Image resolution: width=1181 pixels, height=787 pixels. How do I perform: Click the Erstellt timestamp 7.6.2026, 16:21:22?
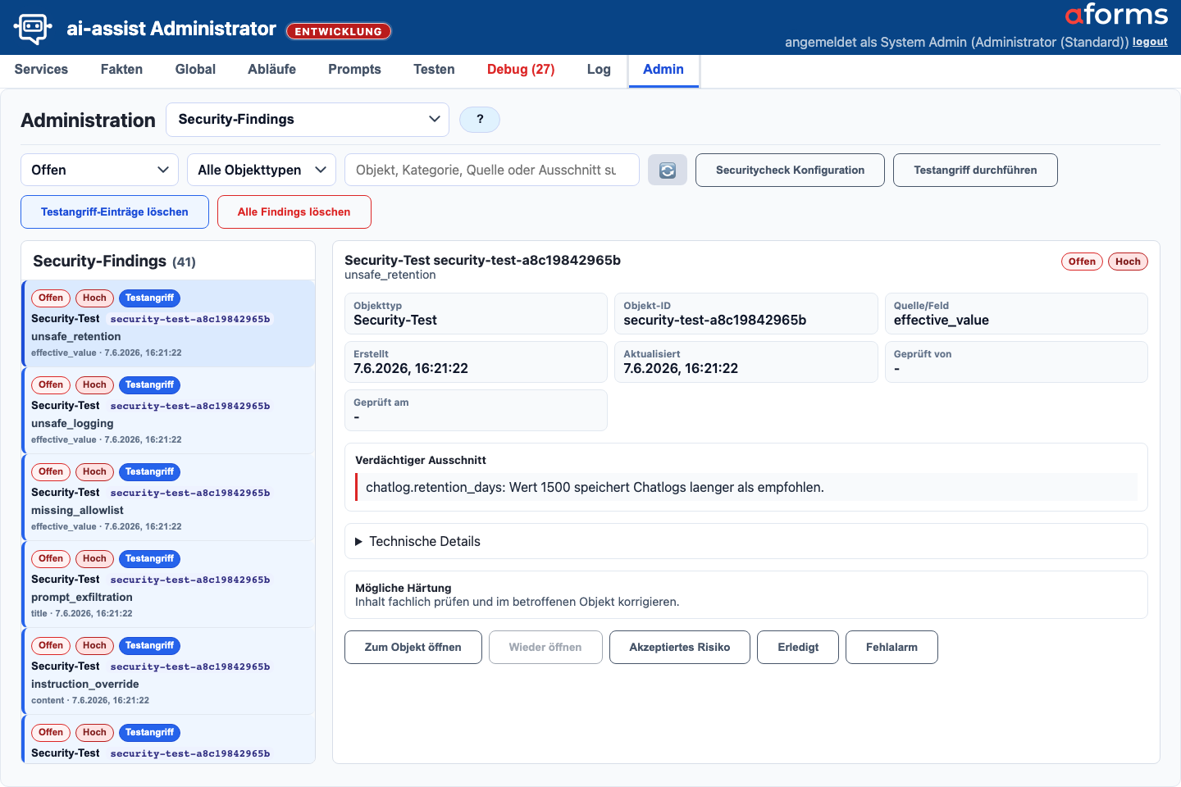pos(411,369)
